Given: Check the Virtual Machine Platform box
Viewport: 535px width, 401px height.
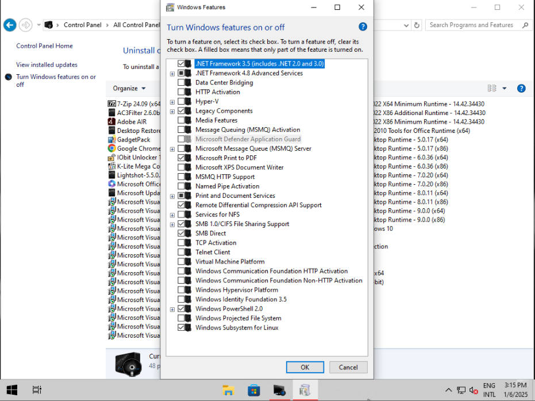Looking at the screenshot, I should (x=181, y=262).
